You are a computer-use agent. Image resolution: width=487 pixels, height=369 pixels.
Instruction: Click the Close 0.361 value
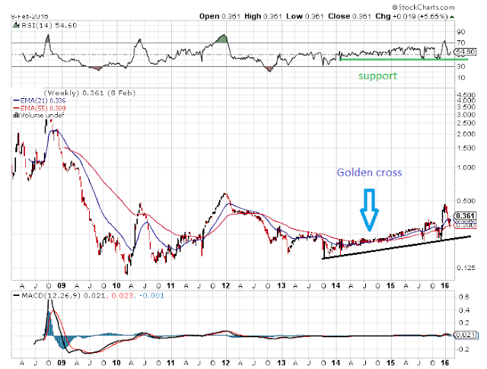coord(349,16)
